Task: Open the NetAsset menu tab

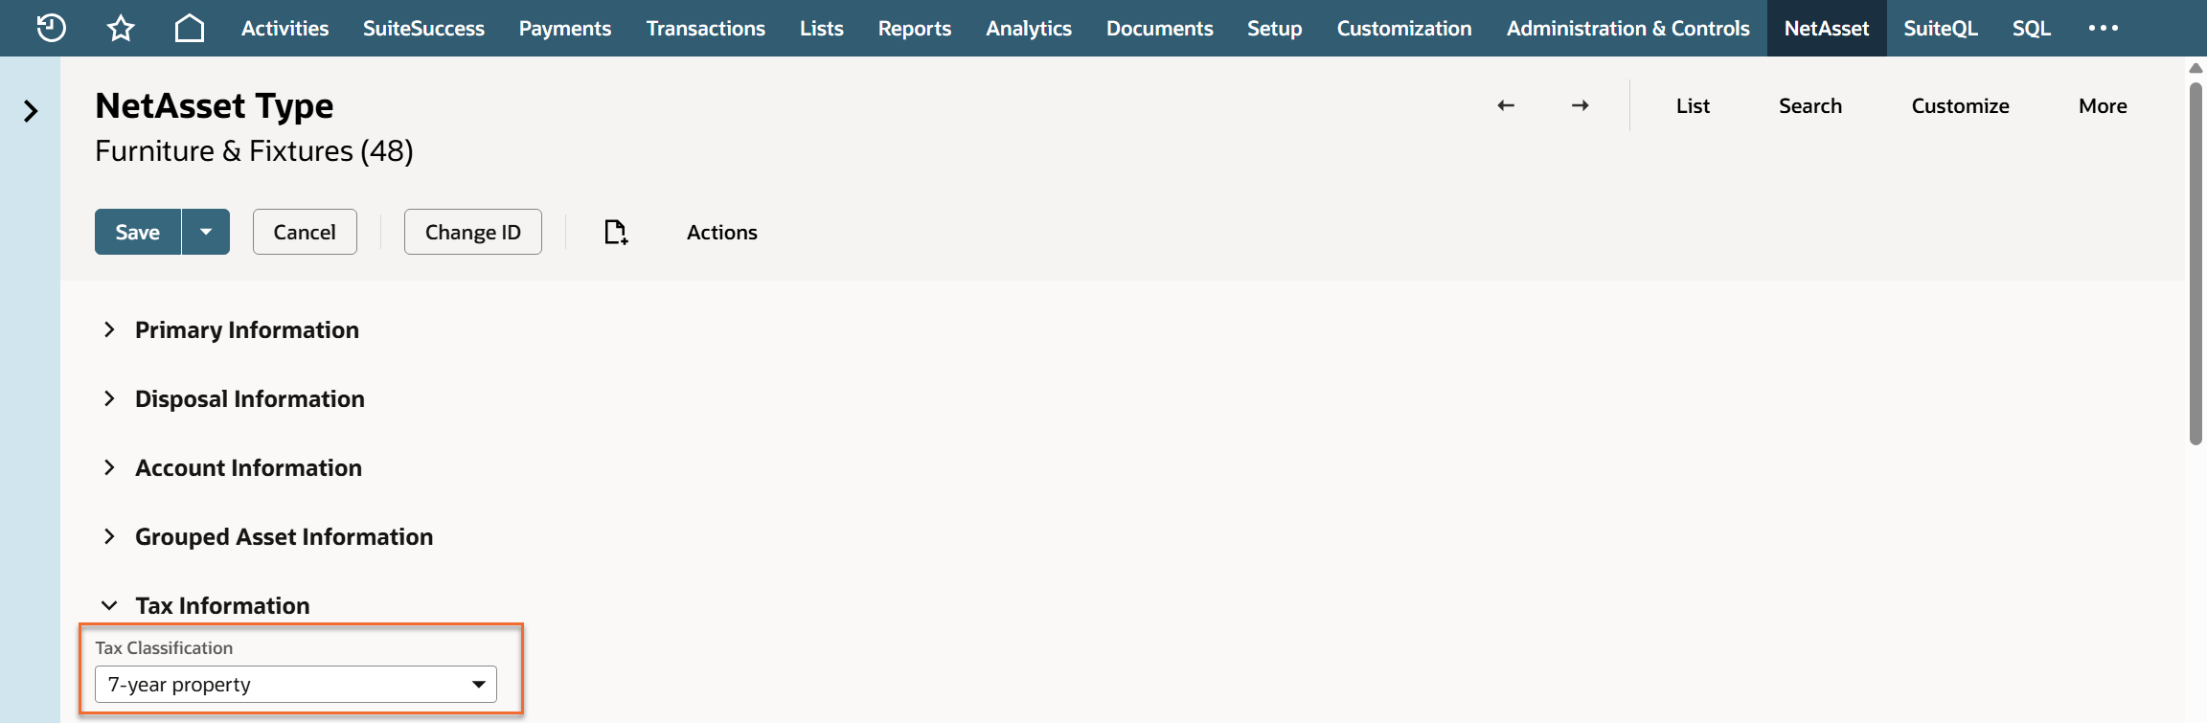Action: click(x=1827, y=28)
